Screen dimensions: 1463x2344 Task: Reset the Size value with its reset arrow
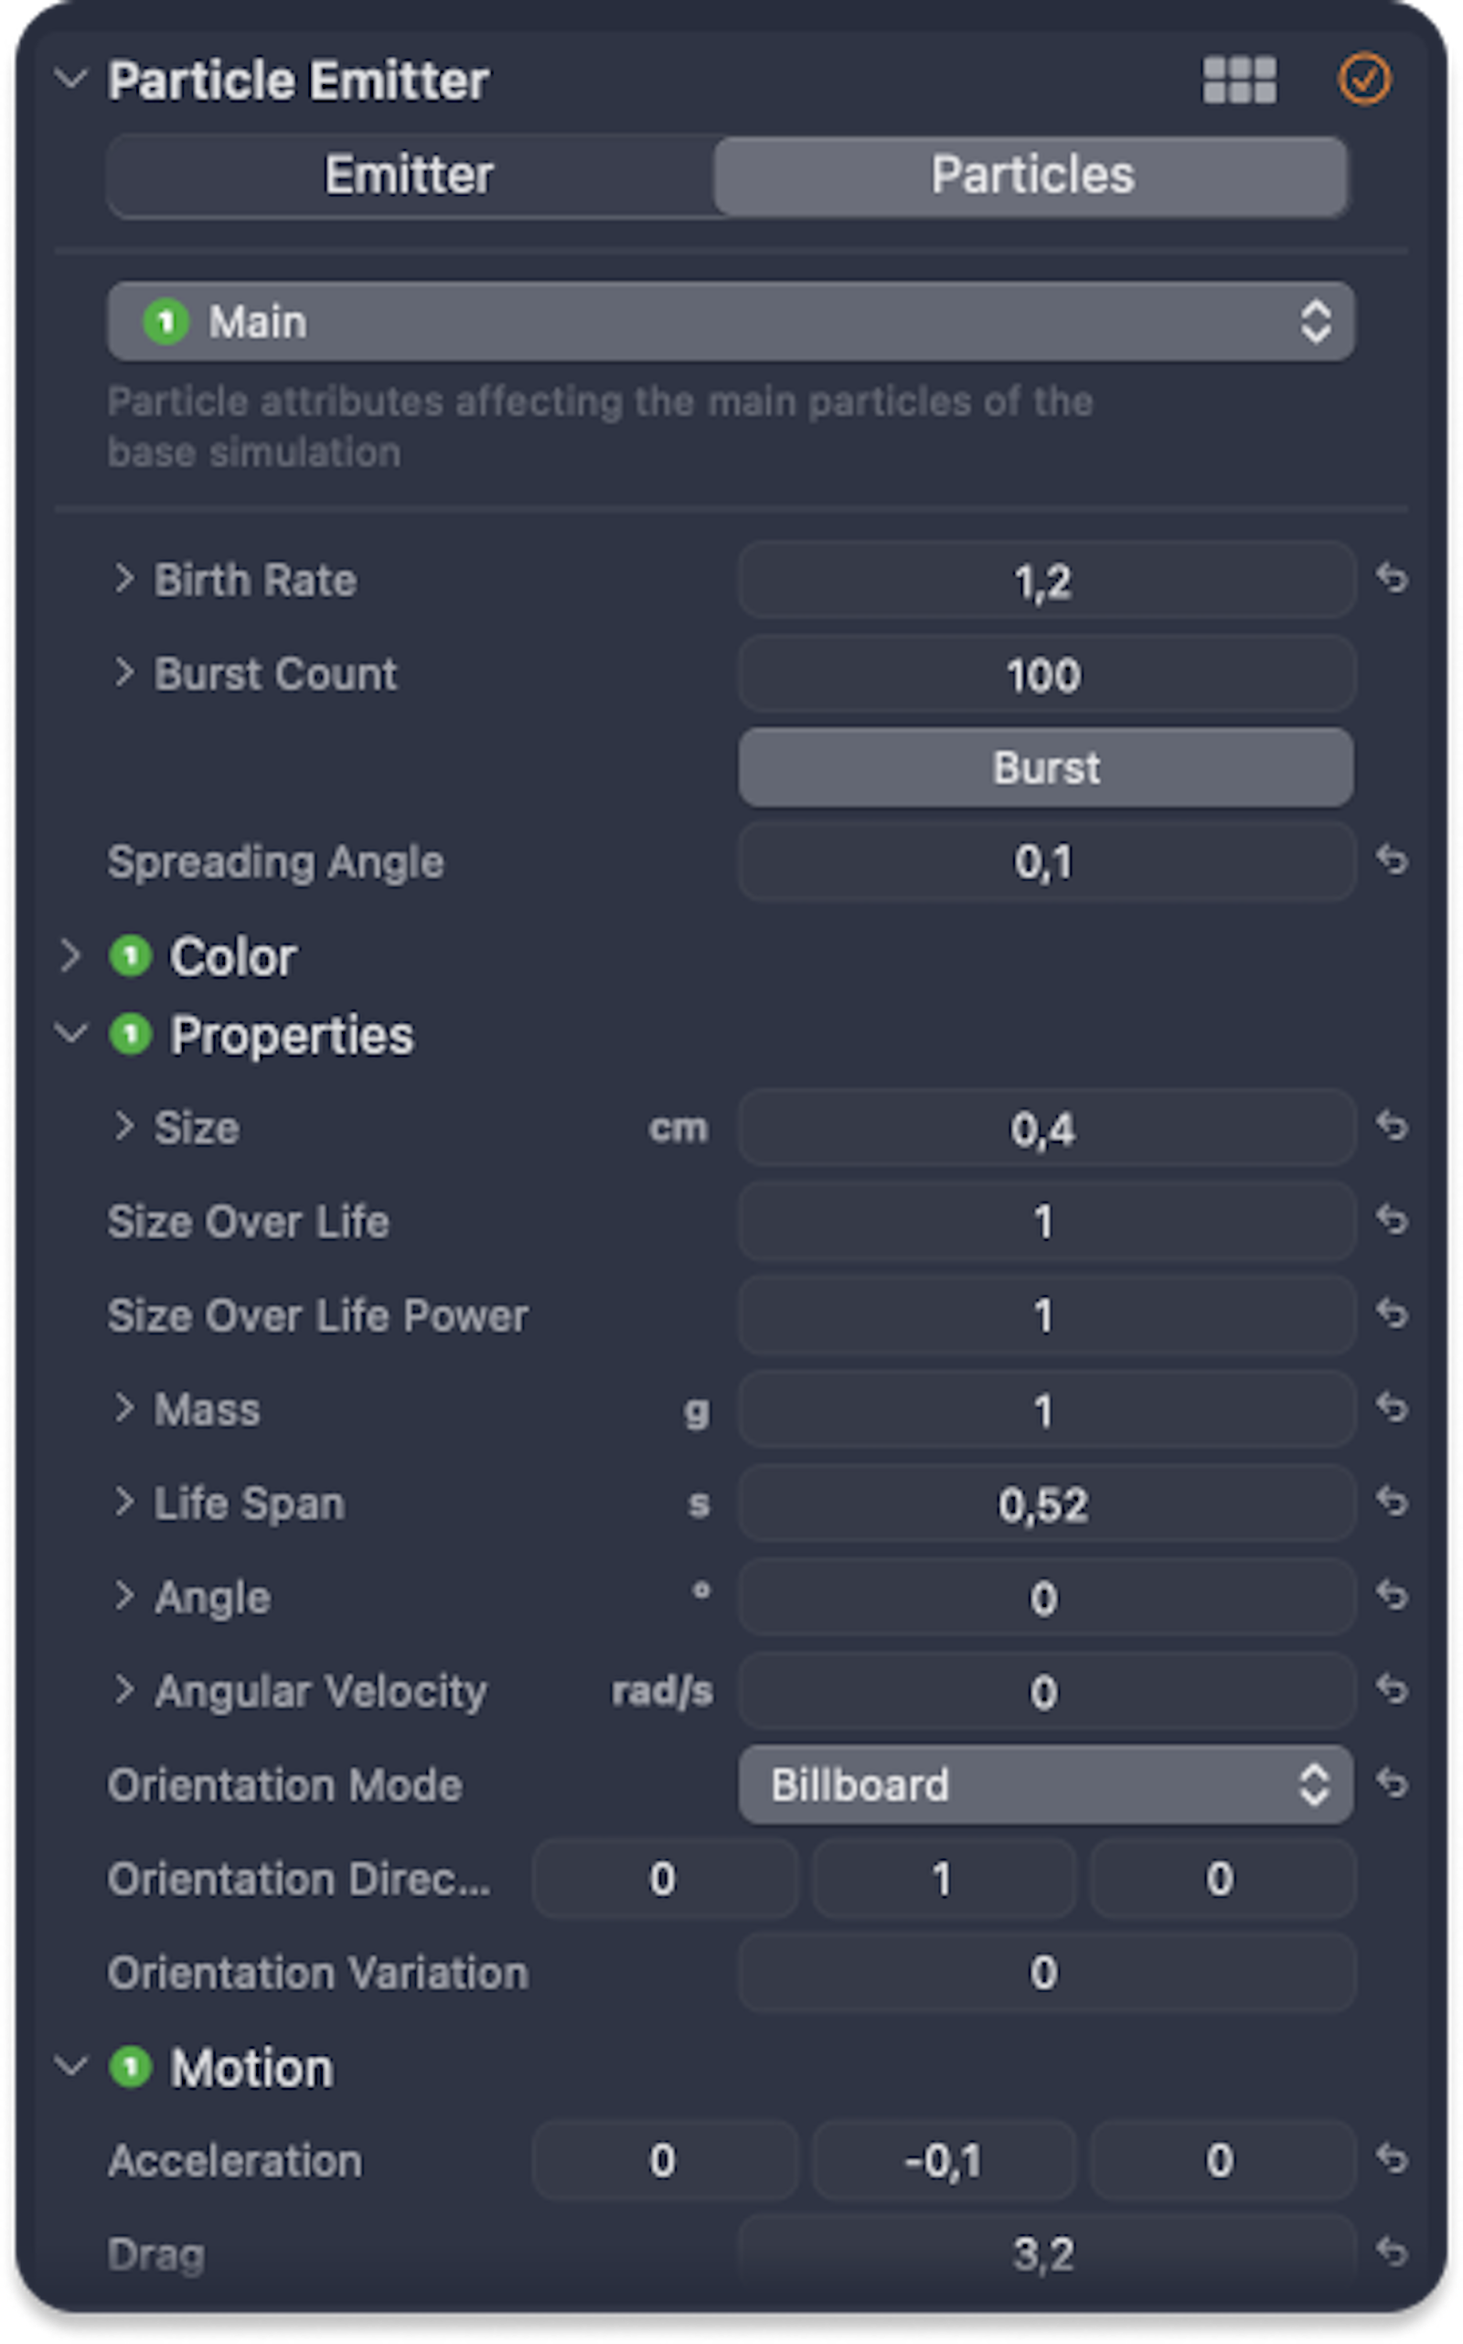click(x=1394, y=1127)
